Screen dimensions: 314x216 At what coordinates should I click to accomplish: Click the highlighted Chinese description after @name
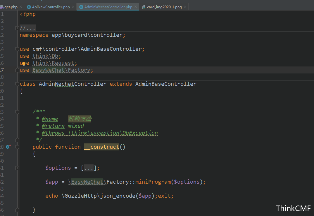tap(80, 119)
